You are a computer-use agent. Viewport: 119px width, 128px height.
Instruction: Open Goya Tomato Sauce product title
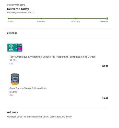[x=28, y=88]
